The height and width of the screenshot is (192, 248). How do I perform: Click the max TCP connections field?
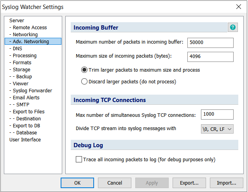pyautogui.click(x=217, y=114)
